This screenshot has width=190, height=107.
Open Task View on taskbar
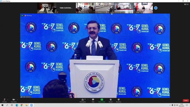click(12, 105)
